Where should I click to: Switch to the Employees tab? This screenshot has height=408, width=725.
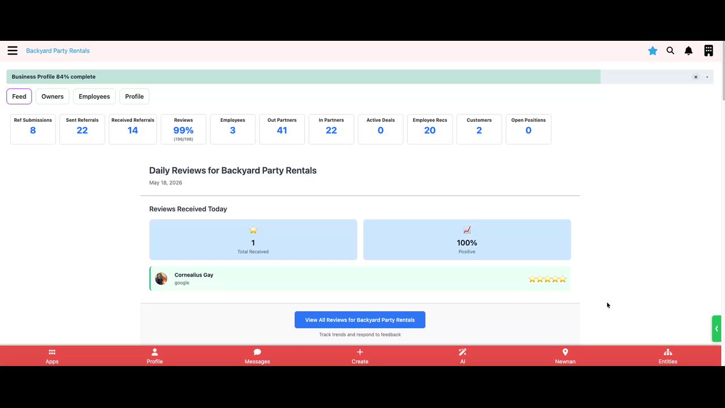tap(94, 96)
